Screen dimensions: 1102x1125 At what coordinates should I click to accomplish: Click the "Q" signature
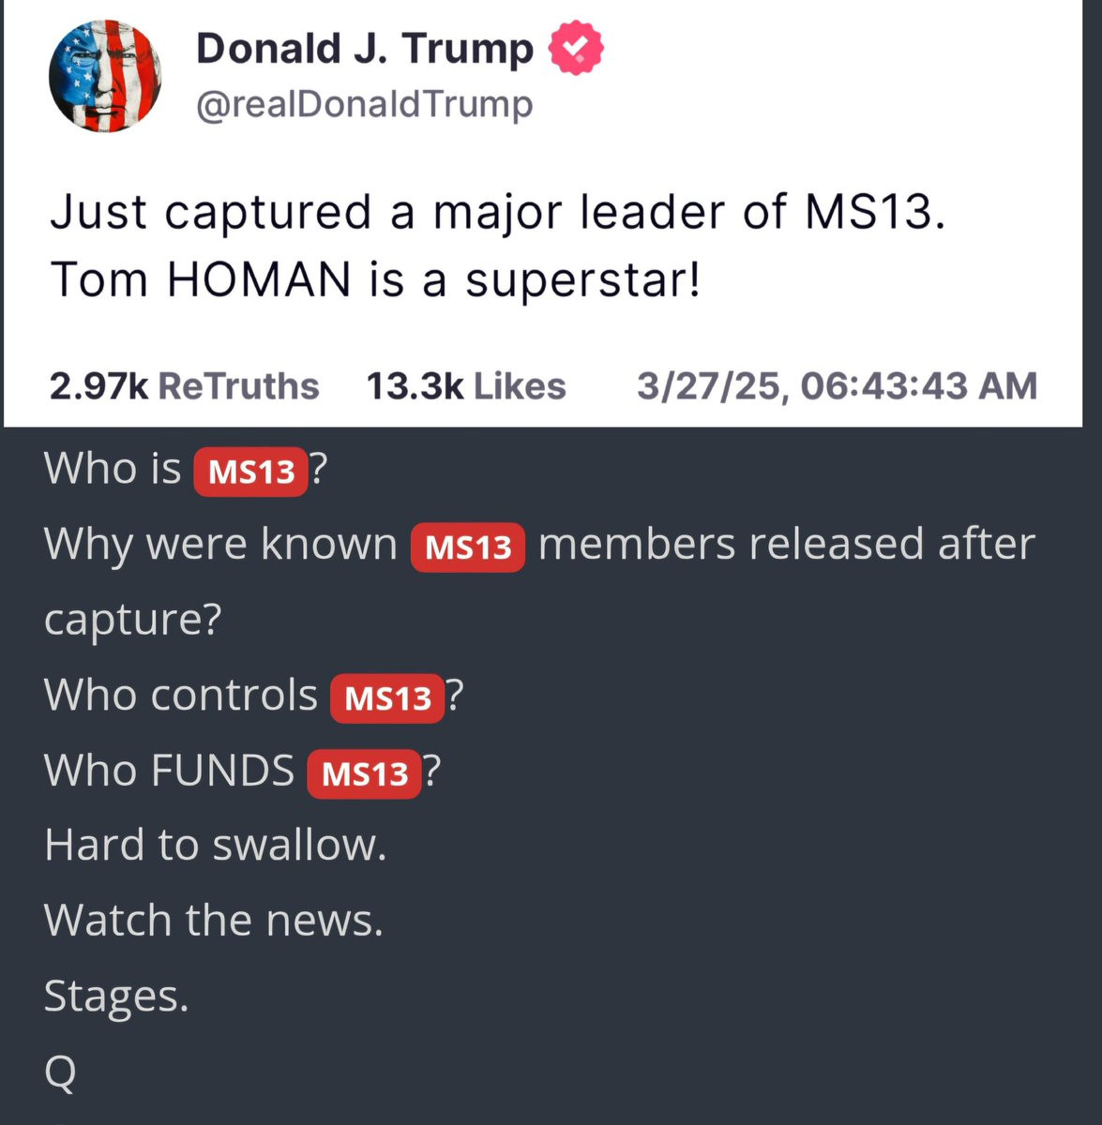[60, 1072]
